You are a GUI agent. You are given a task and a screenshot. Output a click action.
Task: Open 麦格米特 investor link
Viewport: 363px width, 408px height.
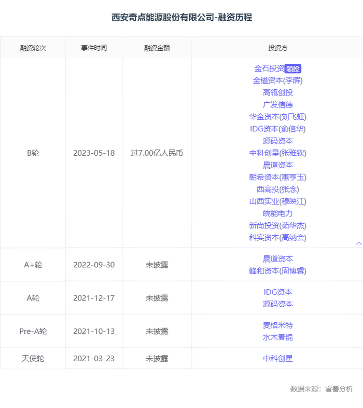pos(278,325)
